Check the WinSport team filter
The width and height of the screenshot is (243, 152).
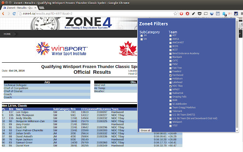click(170, 122)
